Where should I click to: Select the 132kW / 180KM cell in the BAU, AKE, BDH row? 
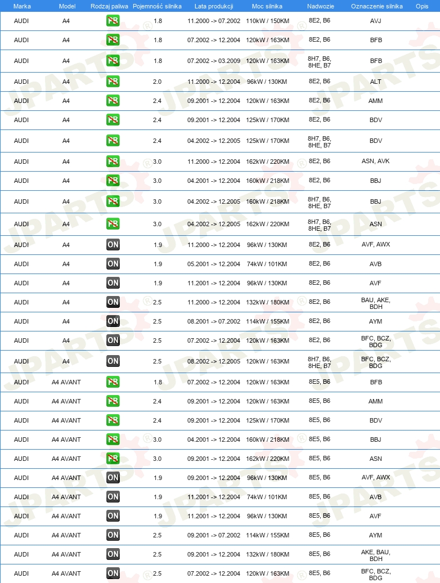coord(268,302)
